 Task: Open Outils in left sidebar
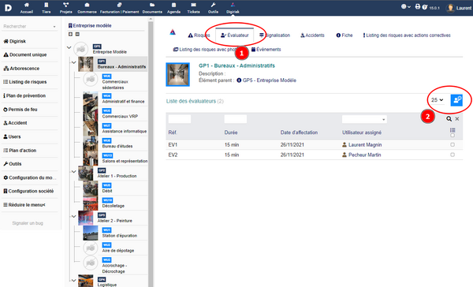click(13, 164)
